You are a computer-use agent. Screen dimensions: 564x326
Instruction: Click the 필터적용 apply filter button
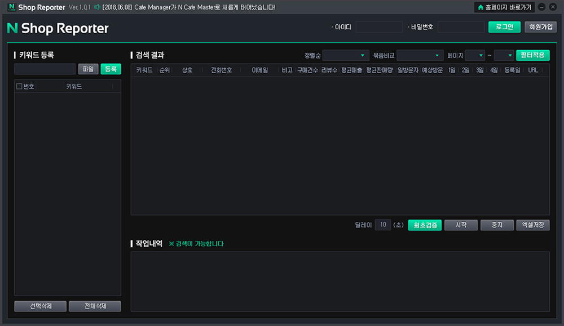(533, 55)
